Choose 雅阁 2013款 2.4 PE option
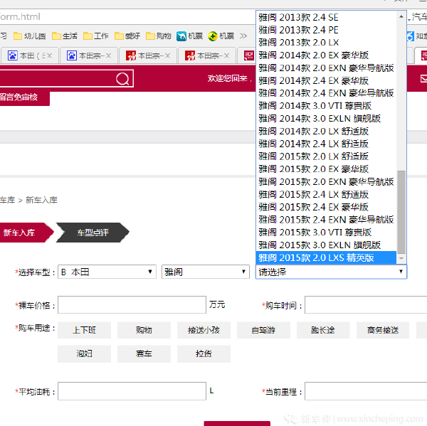Screen dimensions: 427x426 (x=326, y=30)
